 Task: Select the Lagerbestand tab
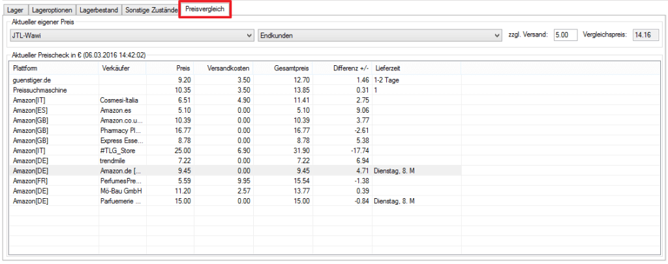point(99,10)
